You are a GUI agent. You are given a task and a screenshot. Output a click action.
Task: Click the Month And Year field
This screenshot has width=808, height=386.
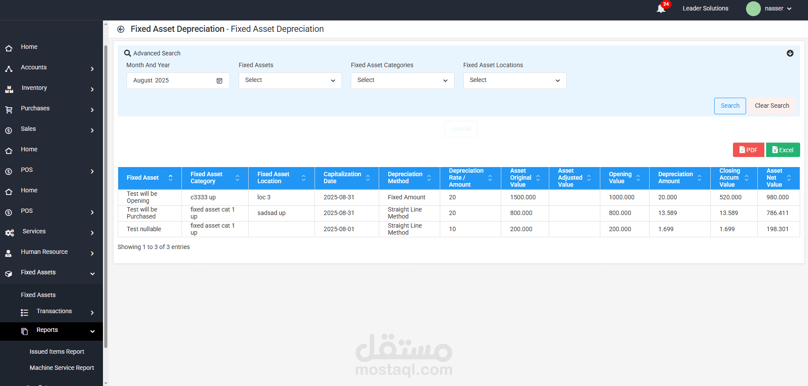(x=178, y=81)
